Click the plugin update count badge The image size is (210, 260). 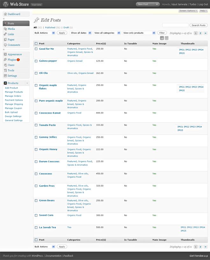pos(18,60)
